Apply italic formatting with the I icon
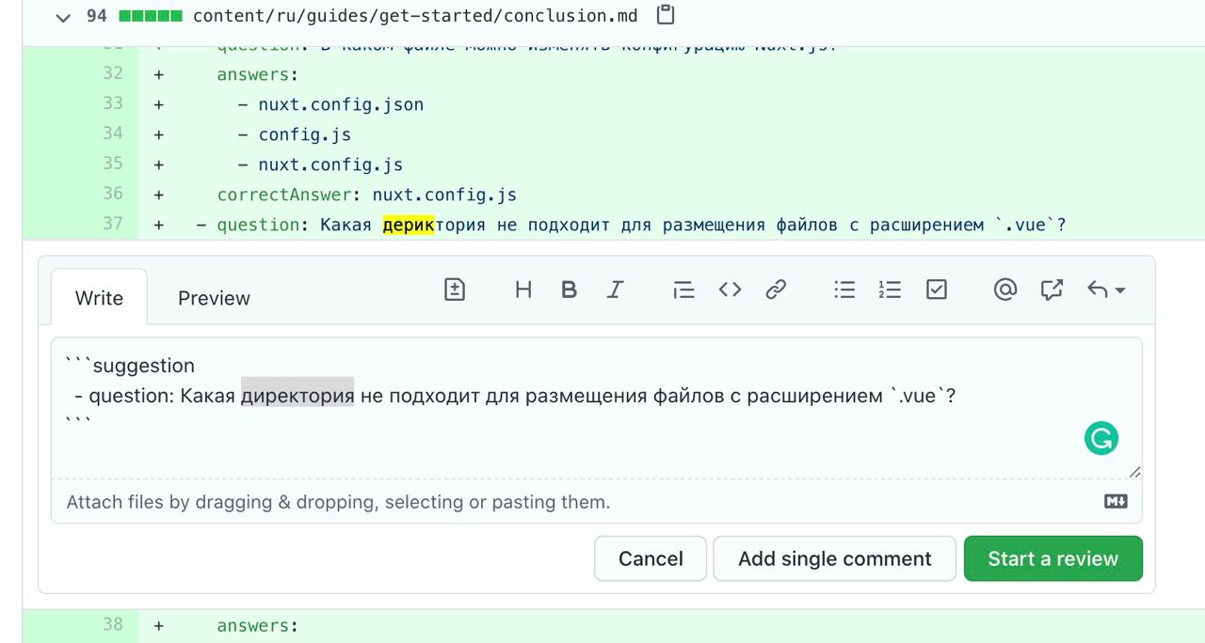The image size is (1205, 643). click(x=615, y=290)
